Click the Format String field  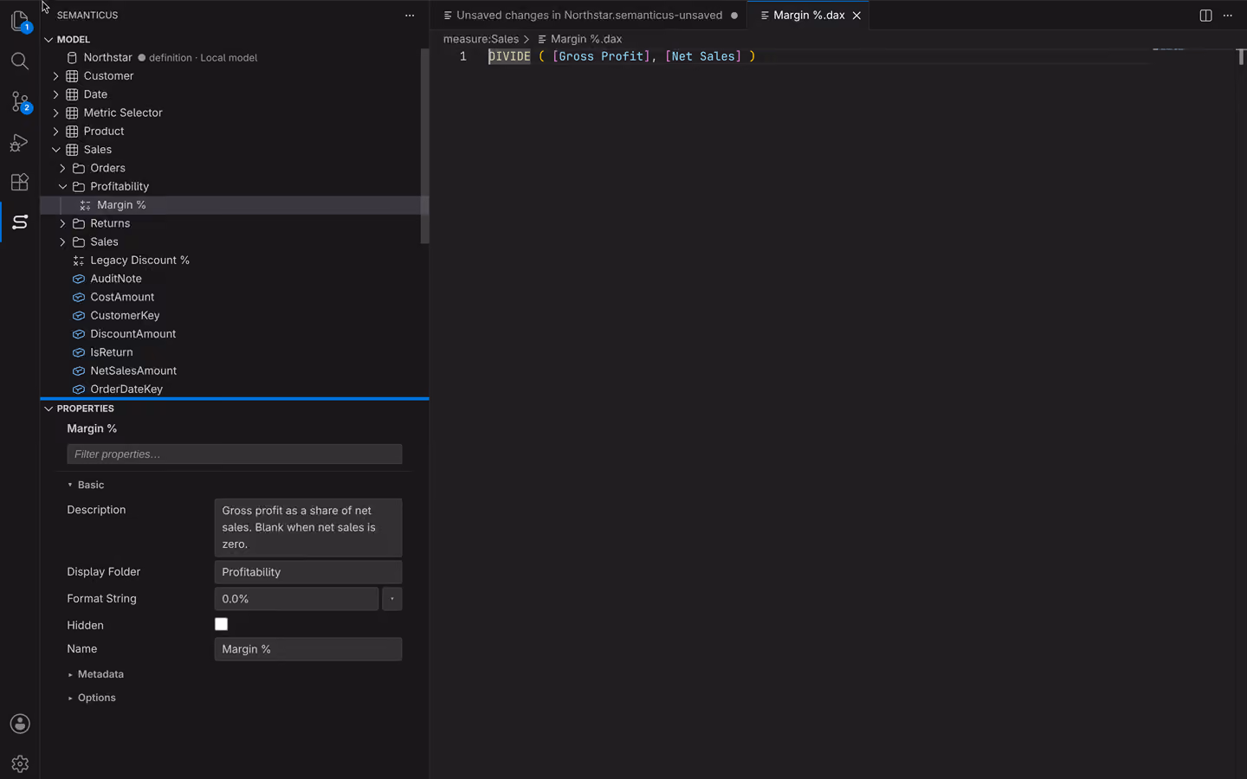(296, 599)
